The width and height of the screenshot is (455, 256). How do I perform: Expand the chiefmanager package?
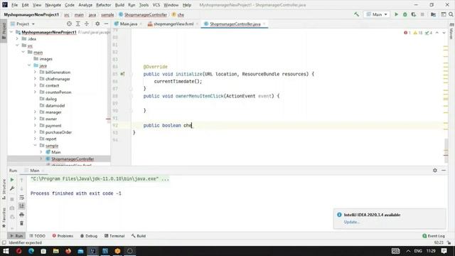tap(35, 79)
